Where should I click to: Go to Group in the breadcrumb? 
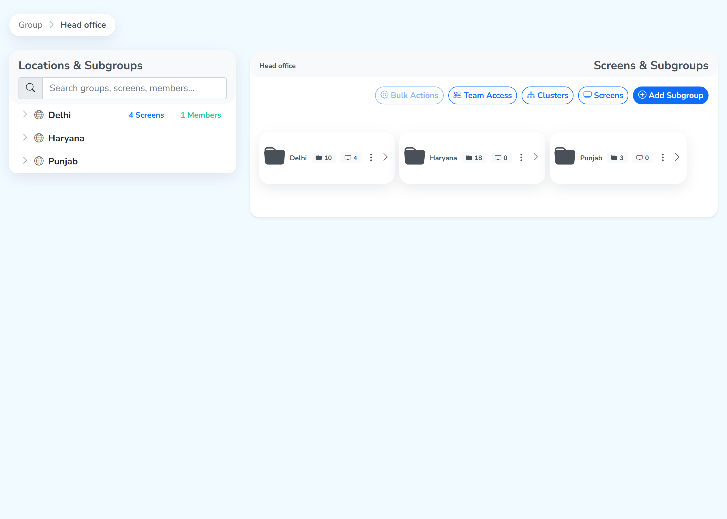tap(30, 25)
